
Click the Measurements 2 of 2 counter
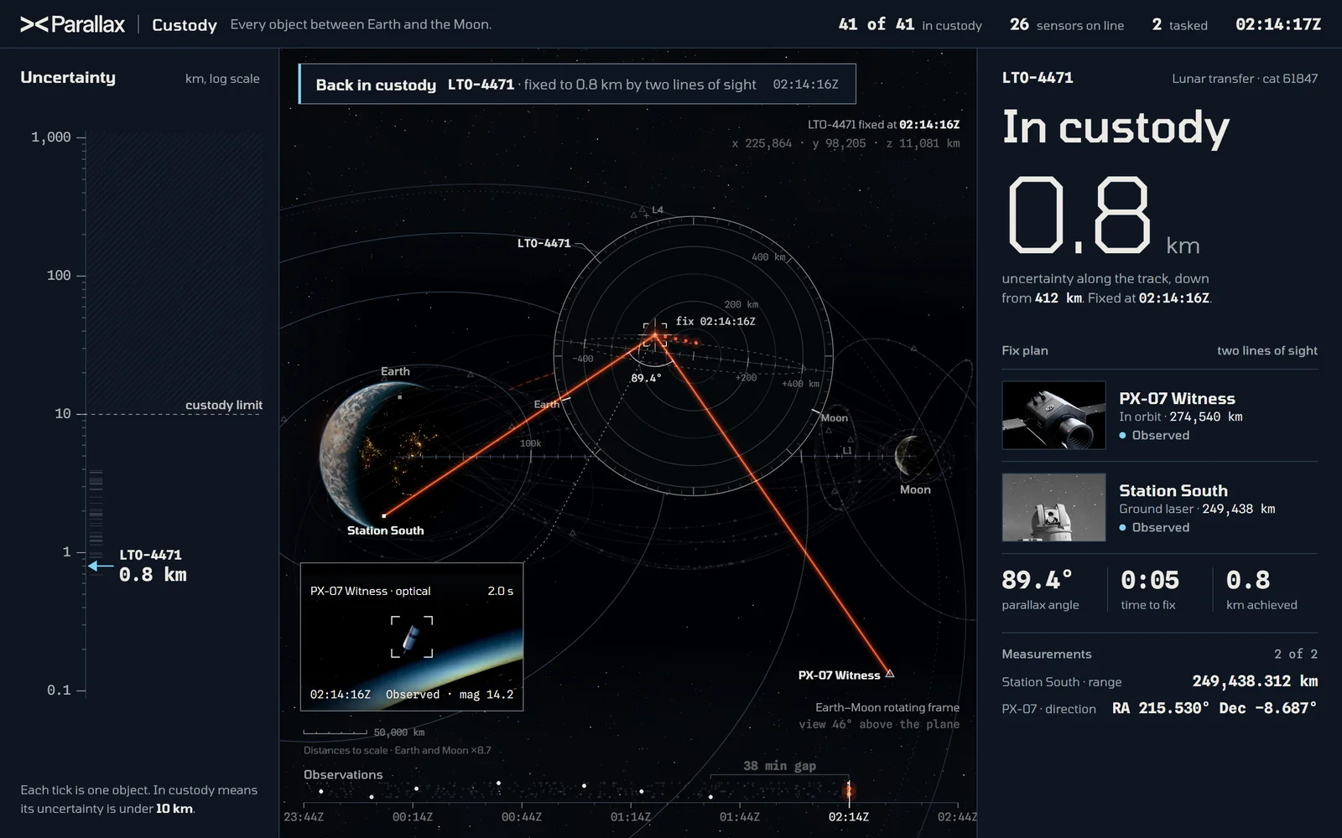click(1296, 654)
